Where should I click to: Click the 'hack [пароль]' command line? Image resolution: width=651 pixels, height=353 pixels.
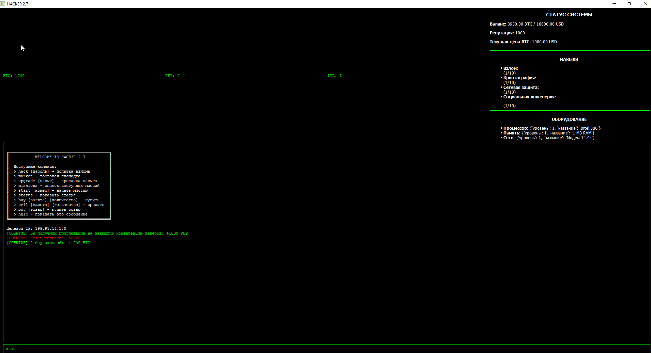pyautogui.click(x=52, y=171)
